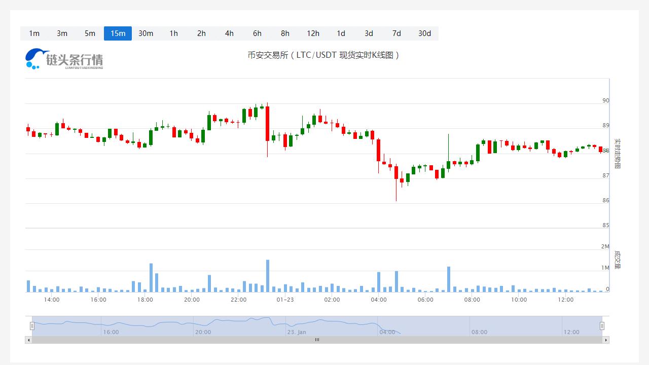Select the 1m interval tab

(x=34, y=33)
